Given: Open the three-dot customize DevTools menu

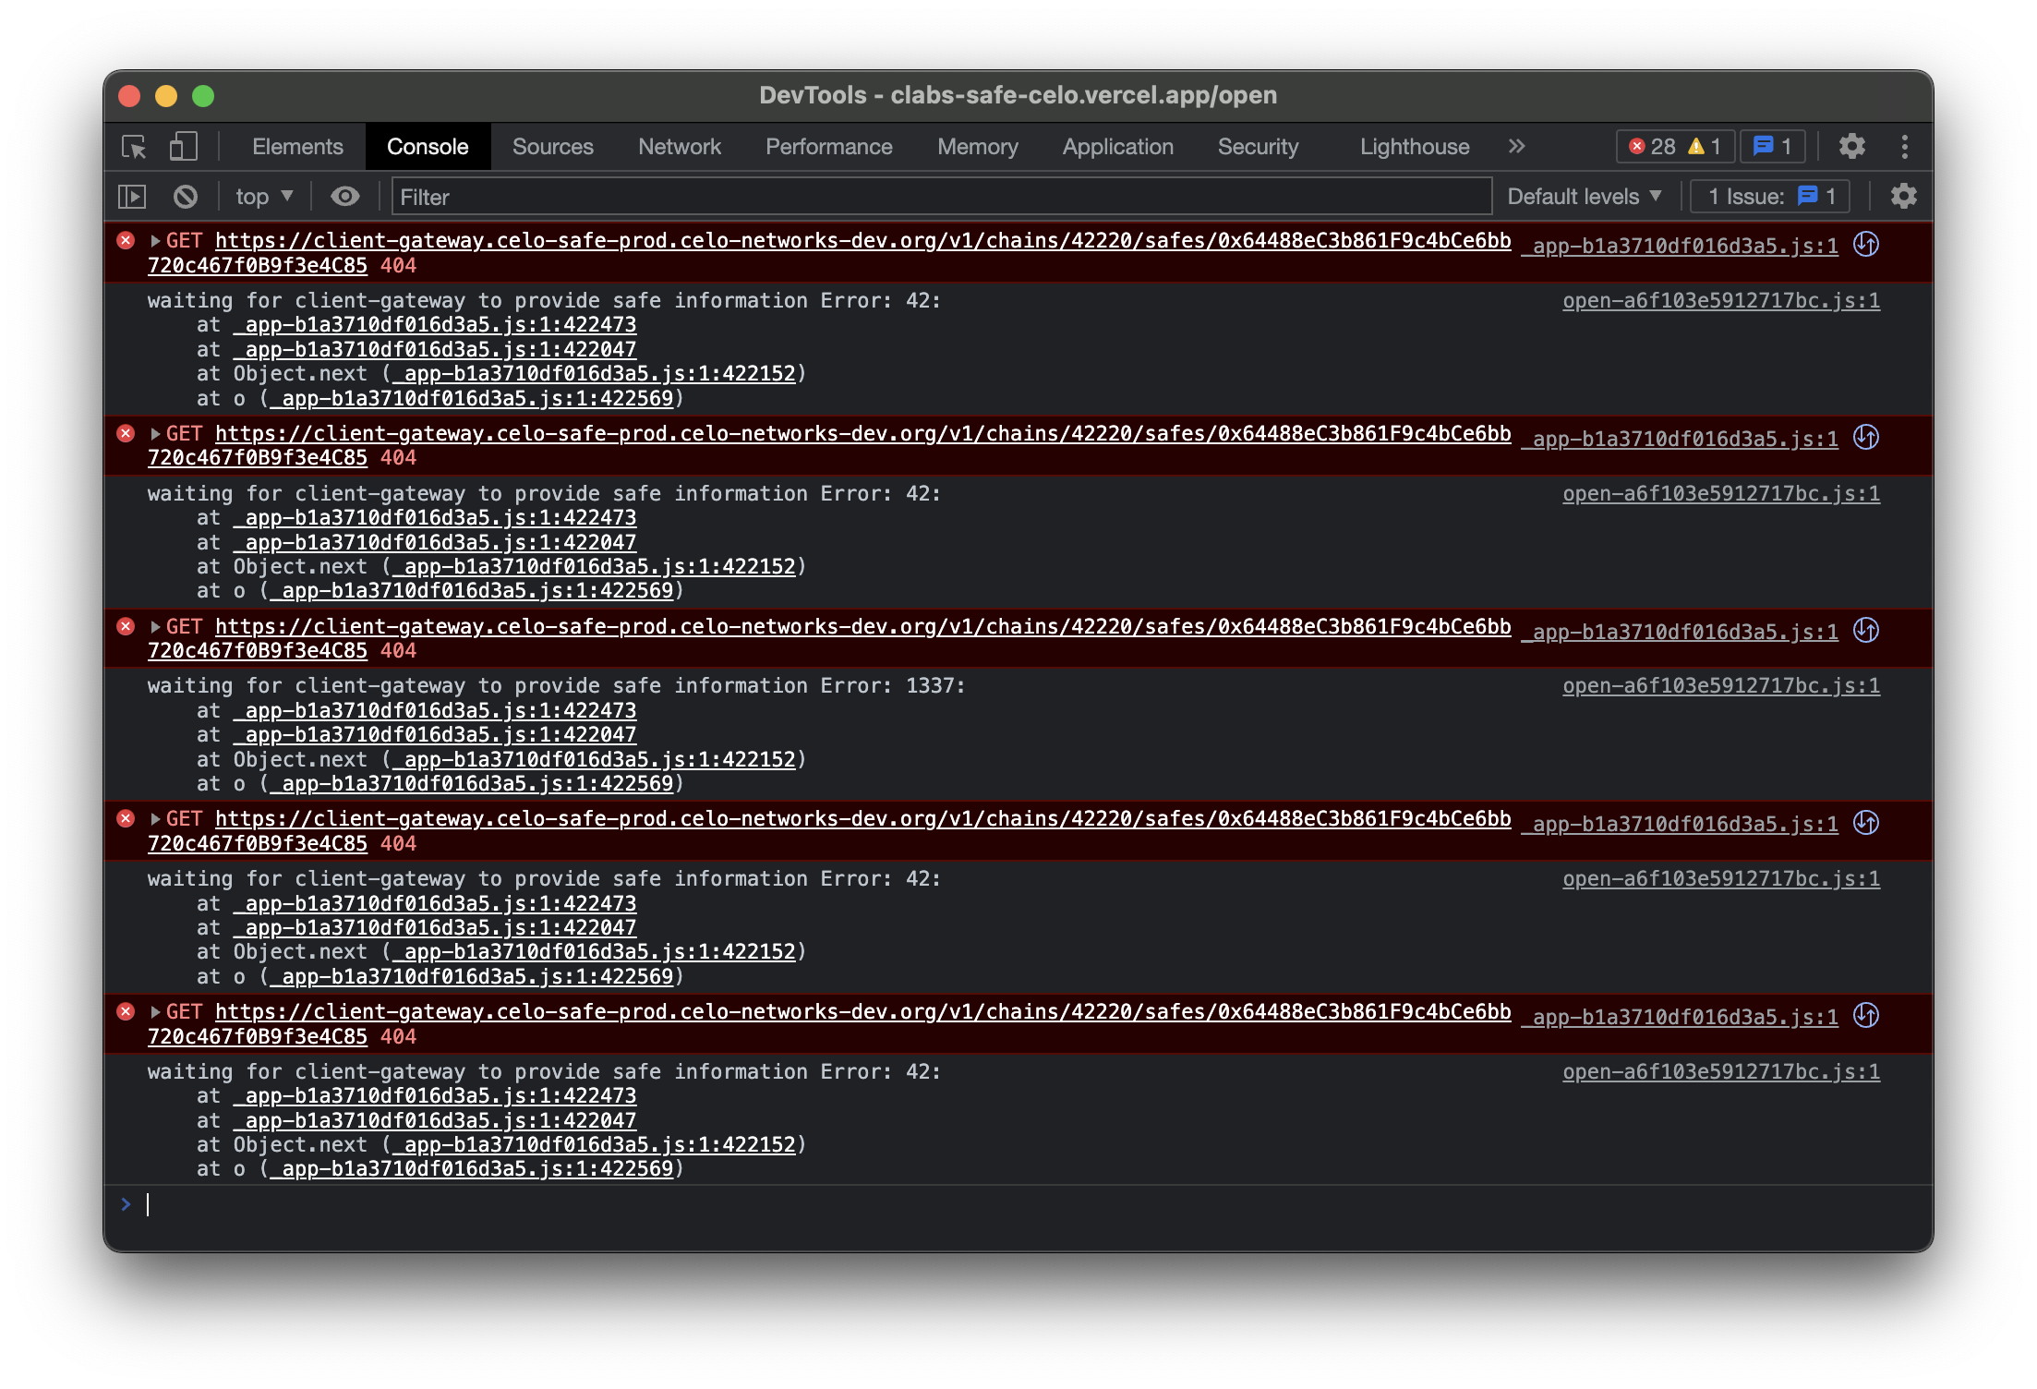Looking at the screenshot, I should (x=1904, y=147).
